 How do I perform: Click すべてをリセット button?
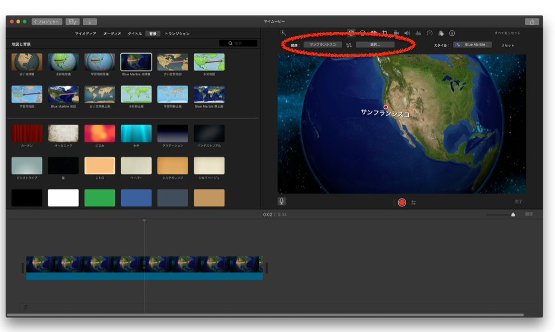[x=507, y=33]
